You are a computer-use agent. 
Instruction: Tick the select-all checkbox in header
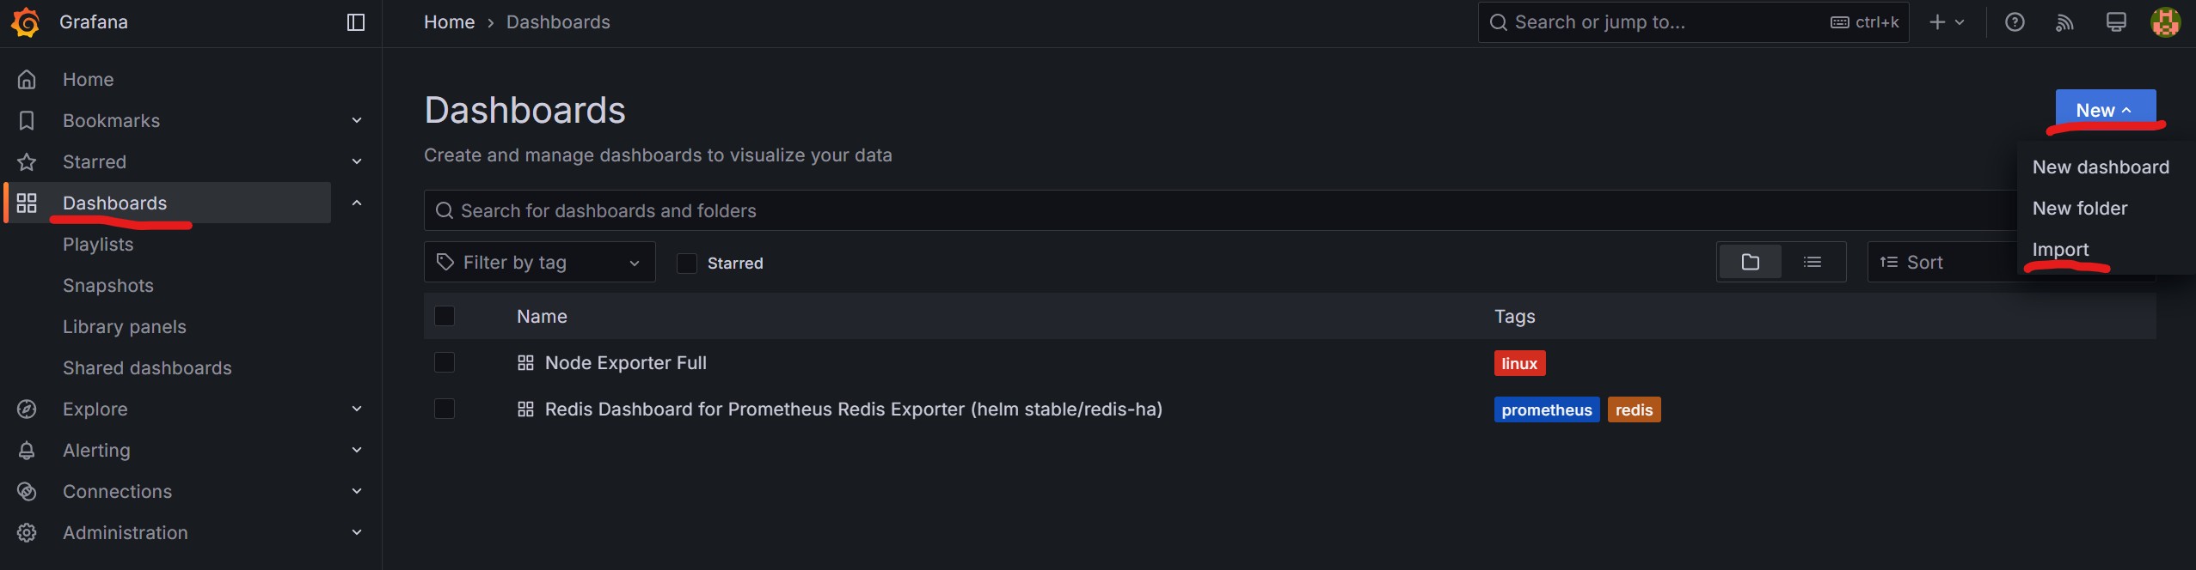pyautogui.click(x=445, y=316)
